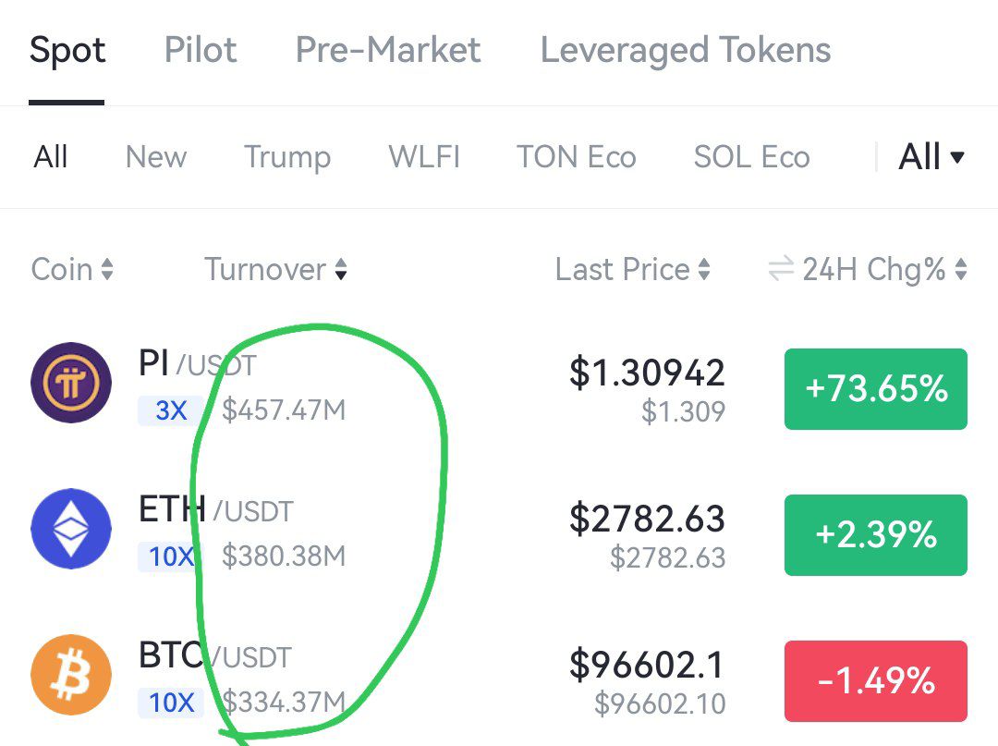The height and width of the screenshot is (746, 998).
Task: Sort by Last Price arrows
Action: tap(704, 269)
